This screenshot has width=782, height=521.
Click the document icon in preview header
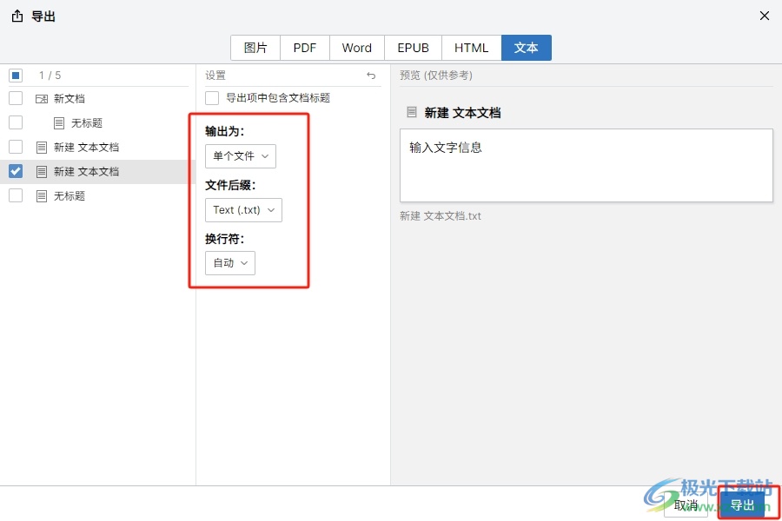coord(412,112)
